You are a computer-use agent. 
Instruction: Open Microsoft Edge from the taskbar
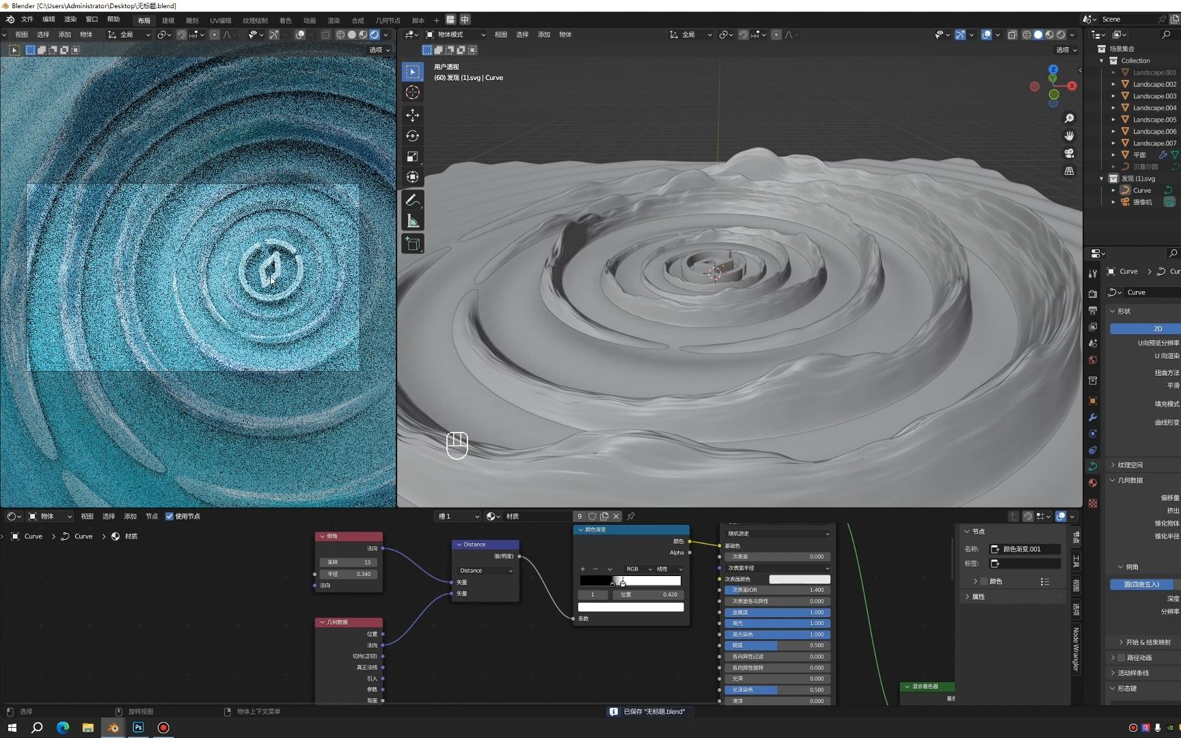62,728
